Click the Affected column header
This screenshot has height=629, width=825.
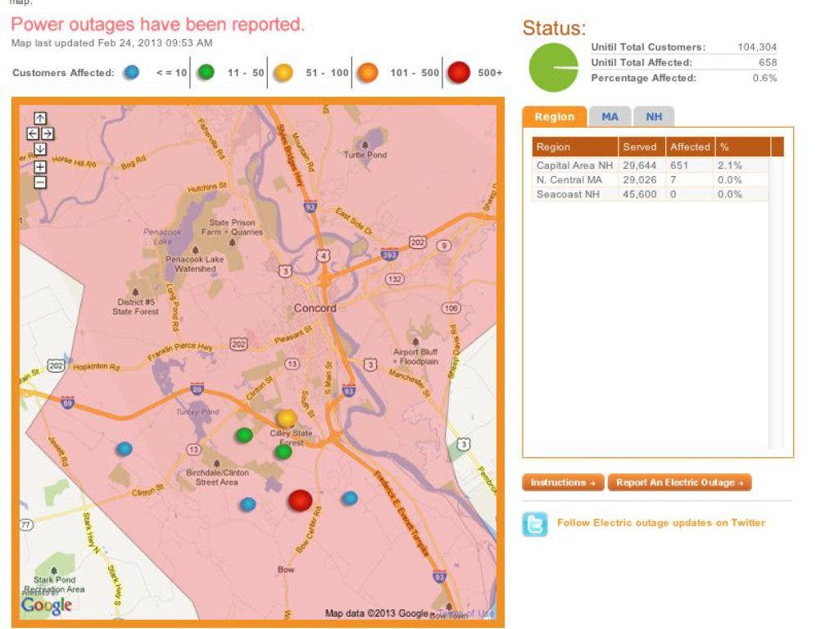[x=690, y=147]
